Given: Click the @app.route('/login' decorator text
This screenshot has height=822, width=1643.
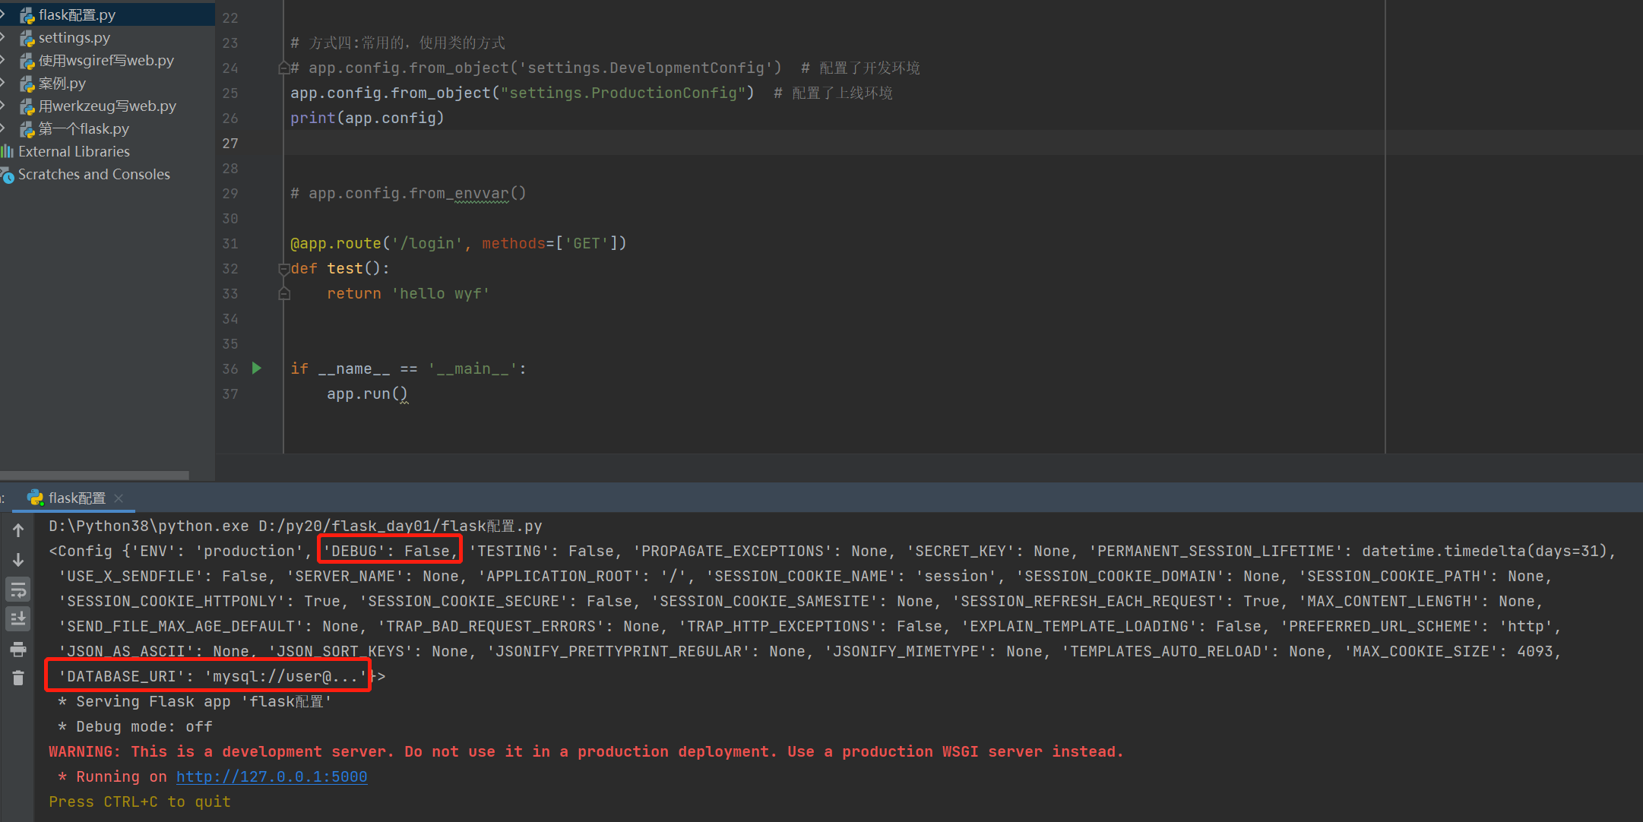Looking at the screenshot, I should (376, 244).
